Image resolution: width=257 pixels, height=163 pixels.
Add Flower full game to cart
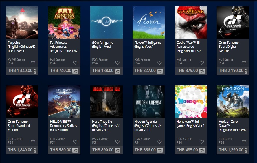click(x=160, y=71)
